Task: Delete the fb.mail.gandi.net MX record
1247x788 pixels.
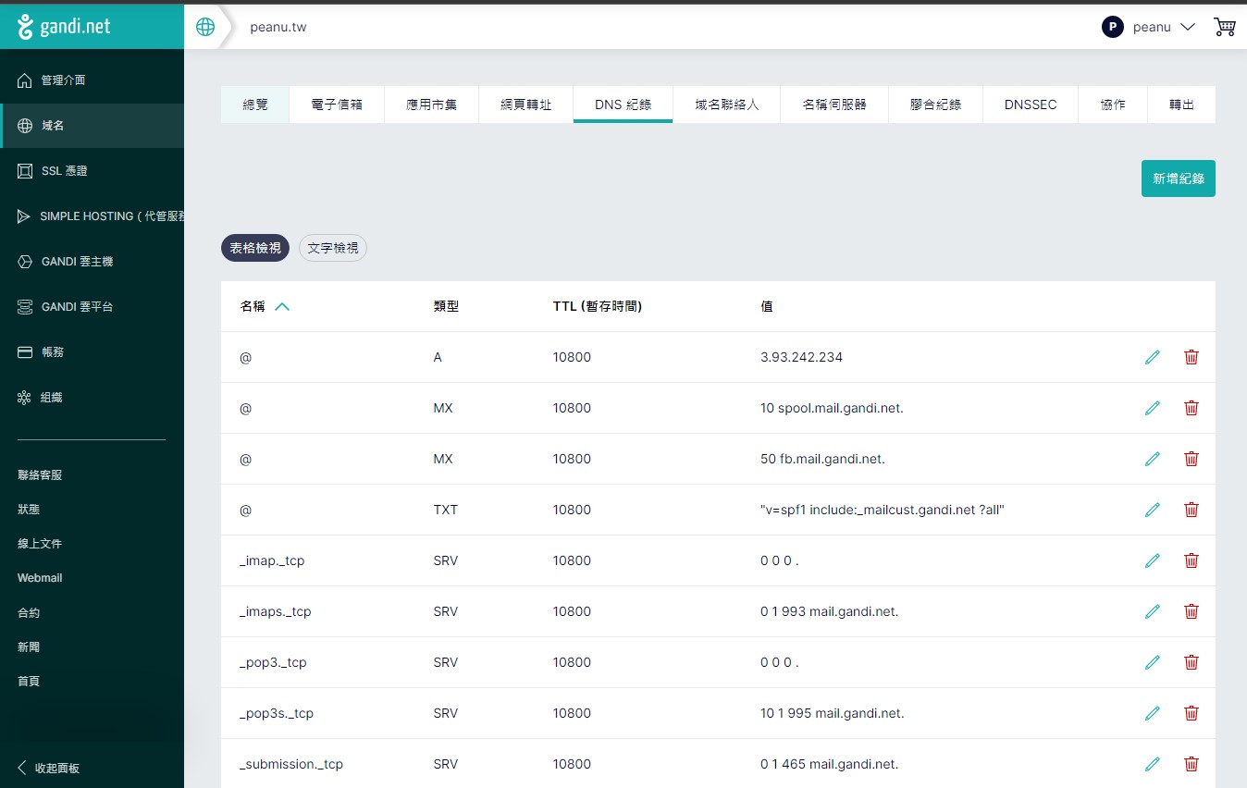Action: pyautogui.click(x=1191, y=459)
